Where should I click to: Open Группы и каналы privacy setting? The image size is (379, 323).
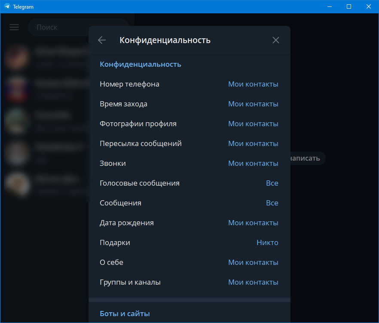[x=189, y=282]
